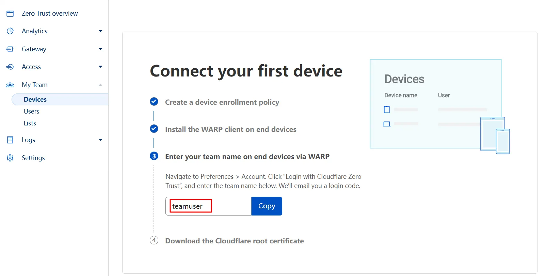Open the Logs menu item
Screen dimensions: 545x276
click(x=28, y=140)
